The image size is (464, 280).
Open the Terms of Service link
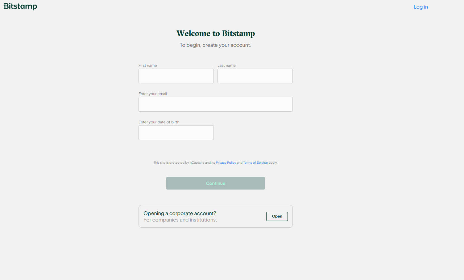(255, 163)
